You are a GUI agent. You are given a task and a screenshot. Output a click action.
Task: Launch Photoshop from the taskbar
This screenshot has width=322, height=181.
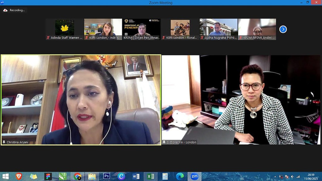[106, 176]
